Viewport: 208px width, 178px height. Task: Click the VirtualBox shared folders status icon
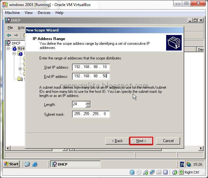click(159, 172)
